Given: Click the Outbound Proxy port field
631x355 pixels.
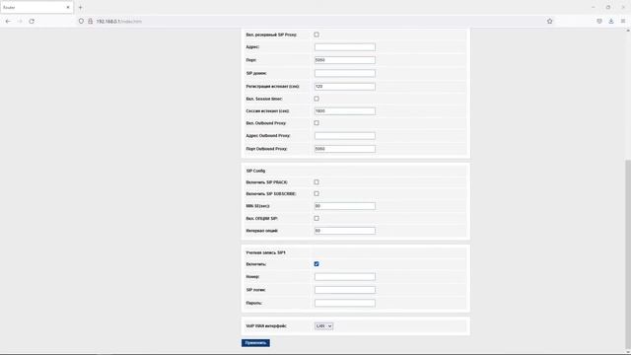Looking at the screenshot, I should (x=345, y=149).
